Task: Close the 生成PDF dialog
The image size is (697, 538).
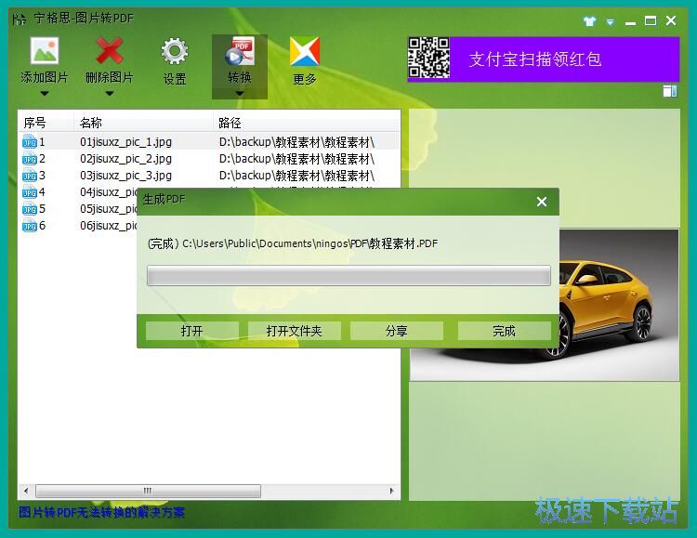Action: (542, 202)
